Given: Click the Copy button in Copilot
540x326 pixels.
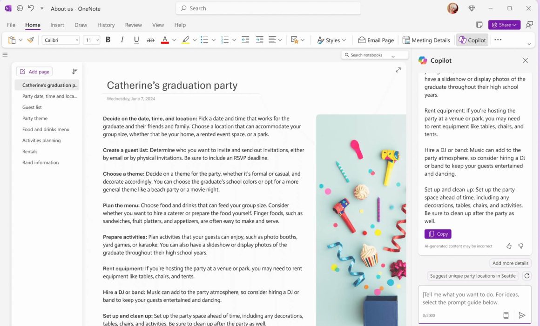Looking at the screenshot, I should [x=438, y=234].
